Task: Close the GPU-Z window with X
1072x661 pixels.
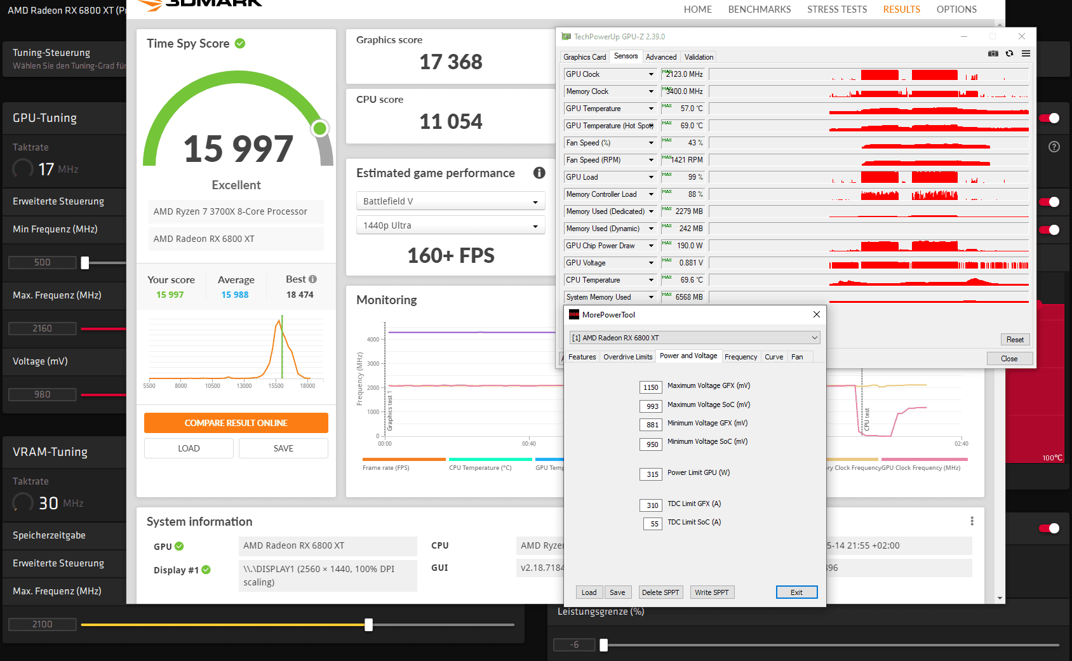Action: [1022, 37]
